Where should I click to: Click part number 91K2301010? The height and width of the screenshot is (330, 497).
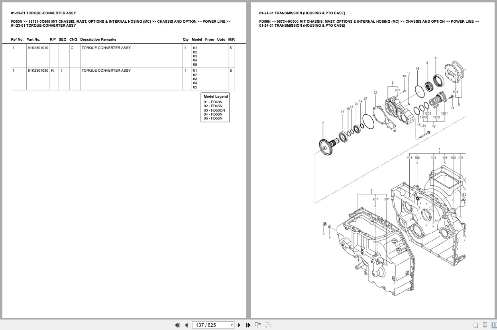coord(38,48)
